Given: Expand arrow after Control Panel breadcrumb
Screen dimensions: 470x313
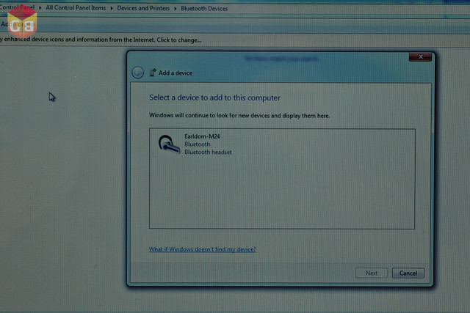Looking at the screenshot, I should (x=40, y=7).
